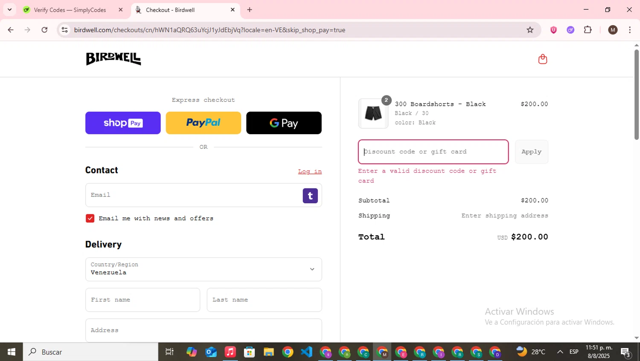
Task: Apply the discount code
Action: pos(531,152)
